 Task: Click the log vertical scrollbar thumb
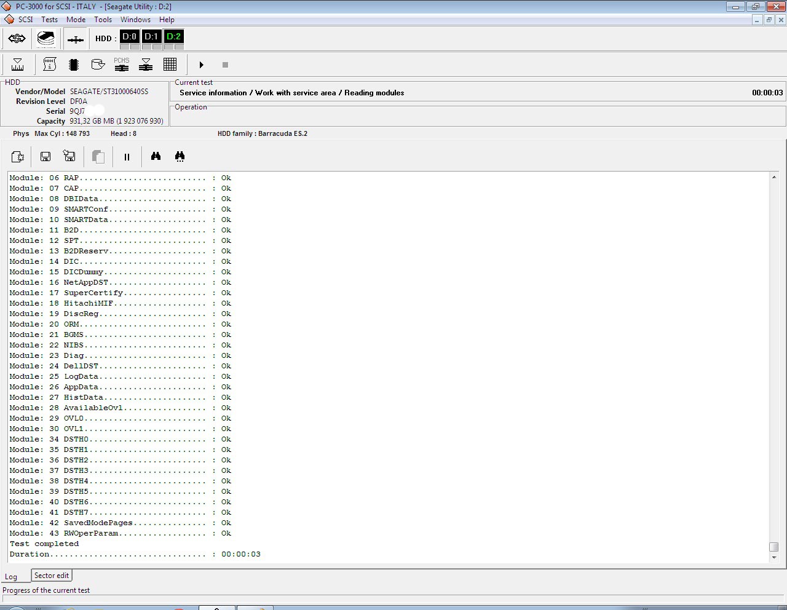[773, 547]
